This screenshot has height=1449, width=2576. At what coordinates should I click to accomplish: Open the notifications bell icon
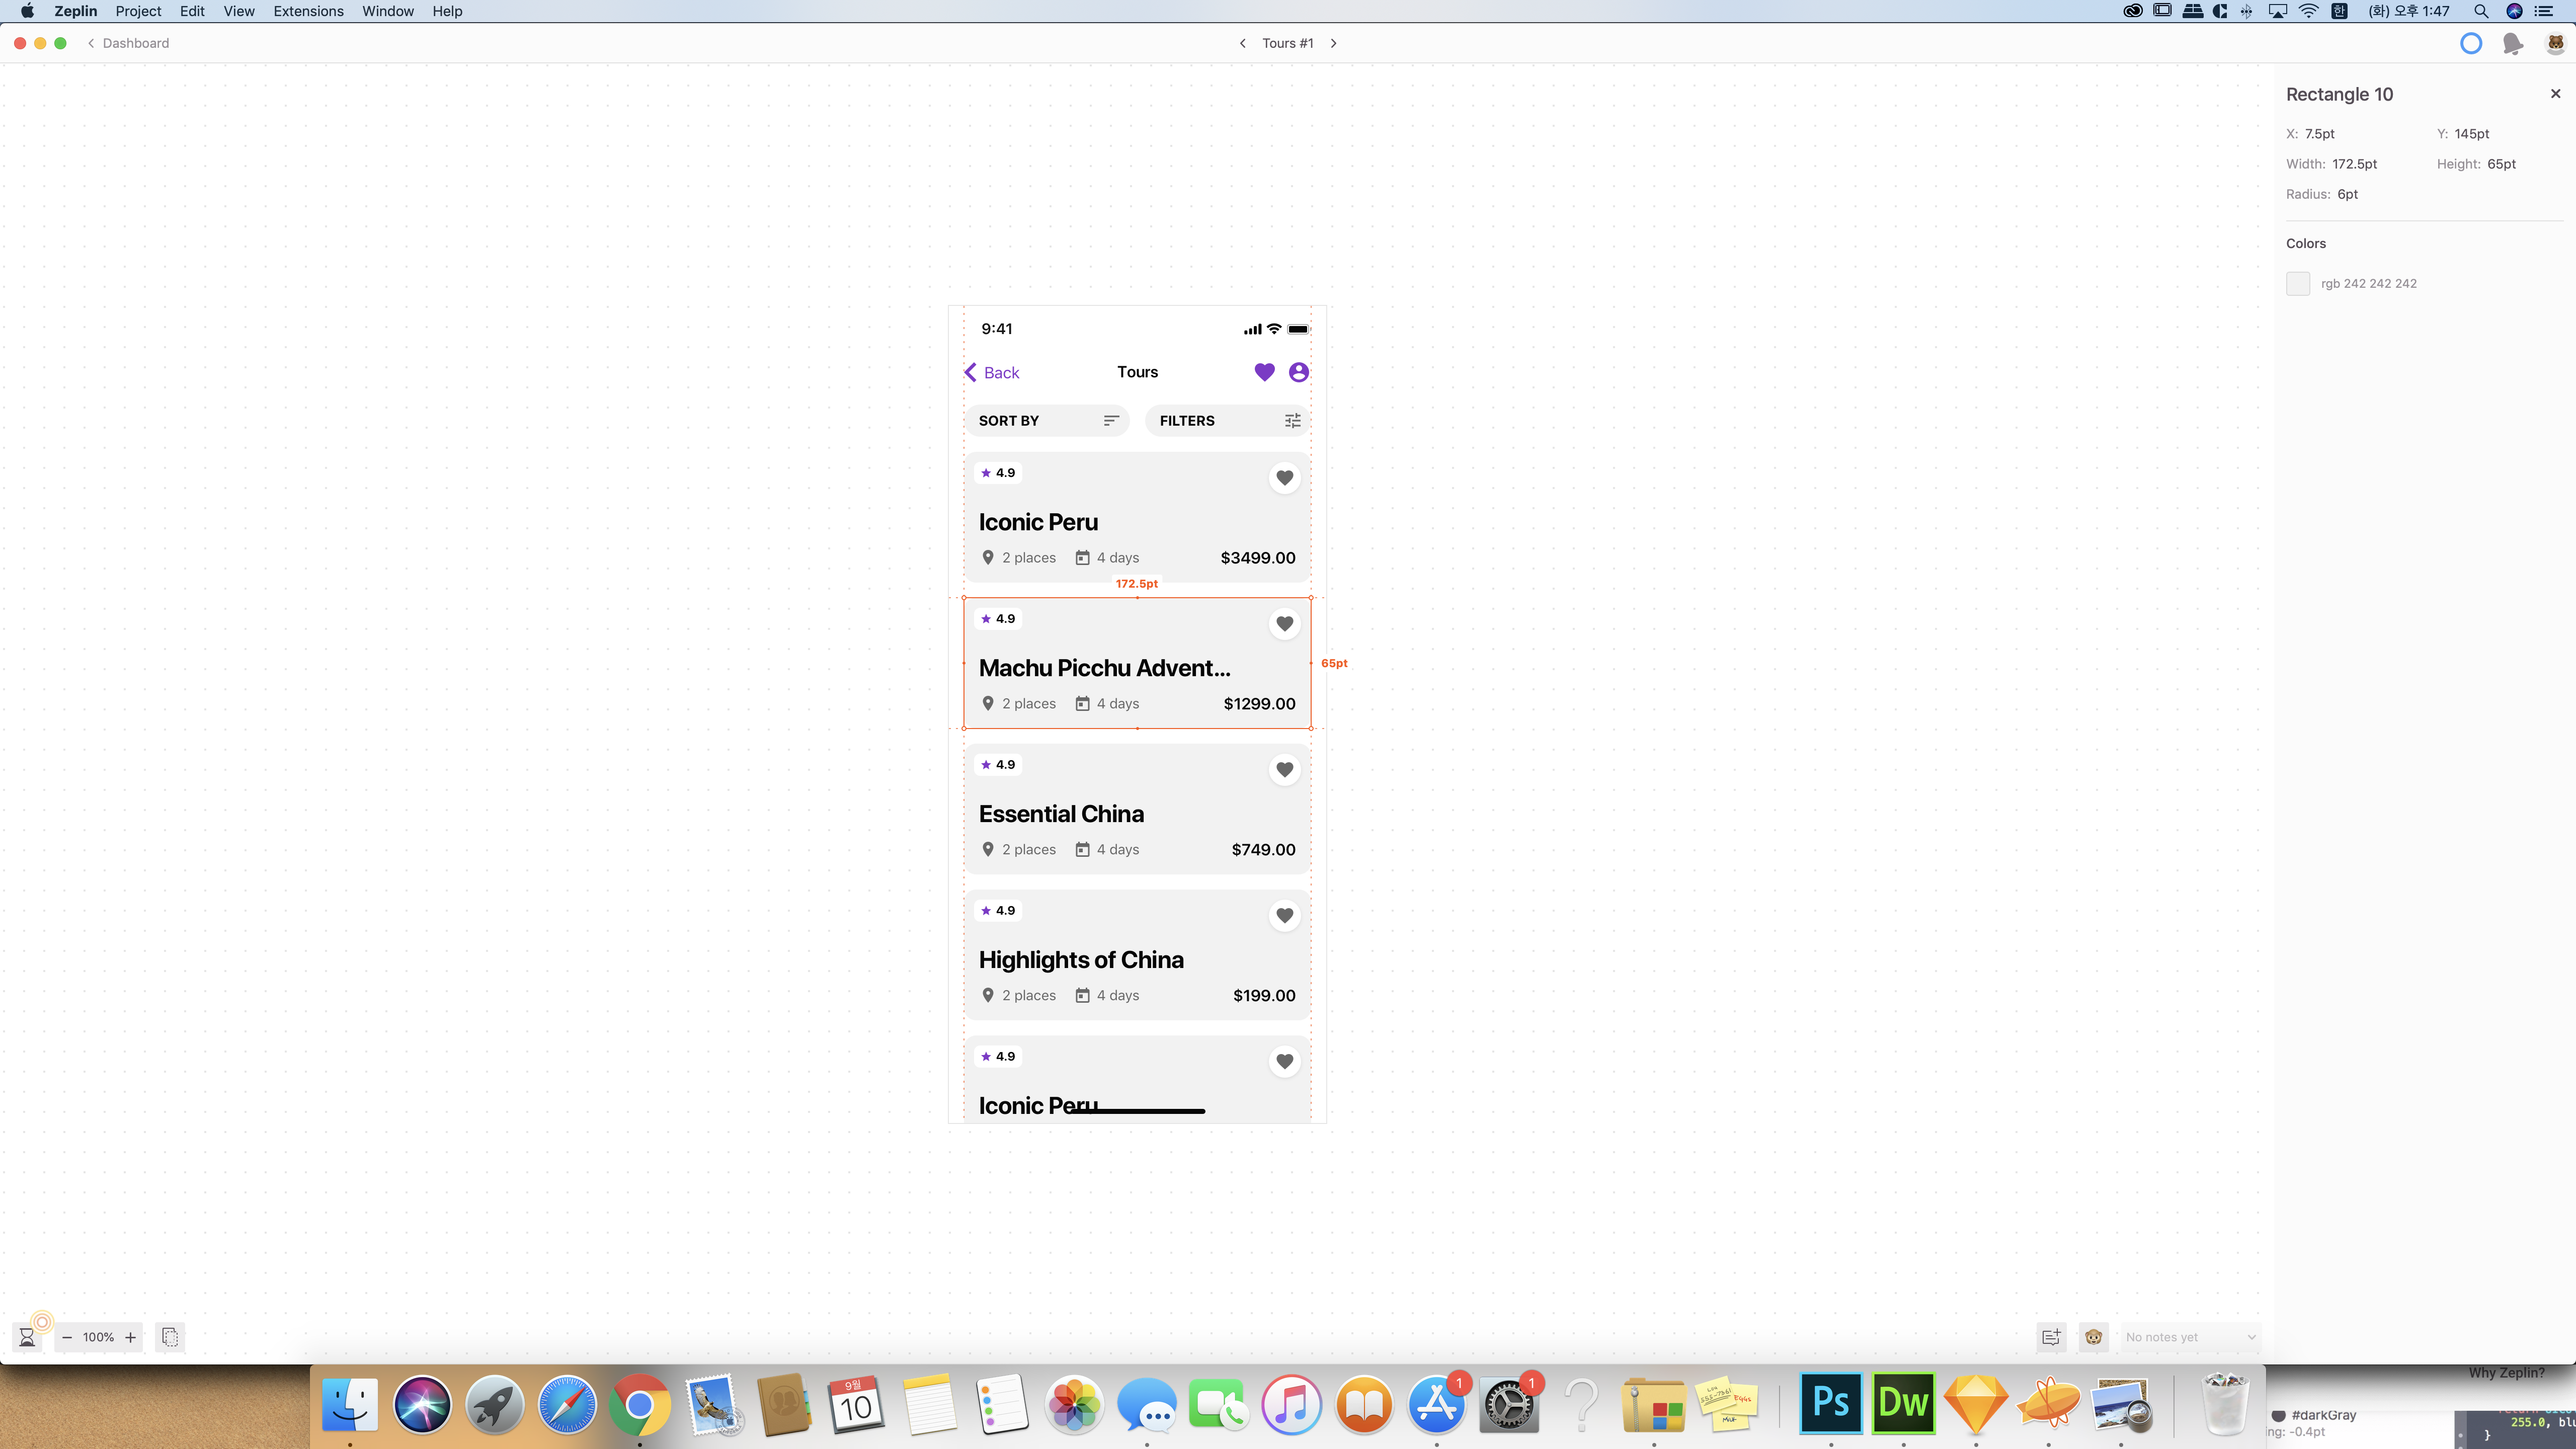(x=2512, y=43)
